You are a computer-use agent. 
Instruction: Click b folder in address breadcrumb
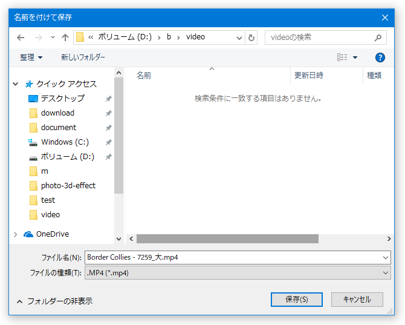coord(169,37)
